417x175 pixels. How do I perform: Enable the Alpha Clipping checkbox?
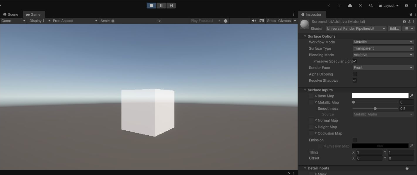355,74
